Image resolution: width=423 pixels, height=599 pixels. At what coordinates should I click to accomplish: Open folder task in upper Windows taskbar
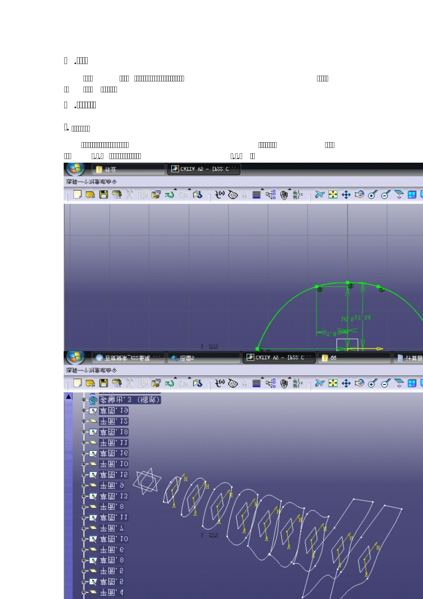(x=128, y=169)
